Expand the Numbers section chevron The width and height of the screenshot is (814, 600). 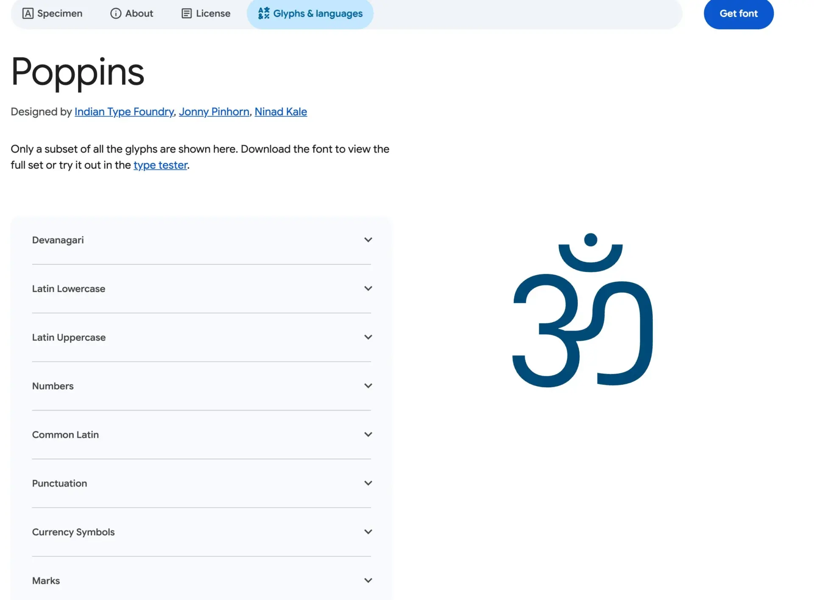click(368, 386)
